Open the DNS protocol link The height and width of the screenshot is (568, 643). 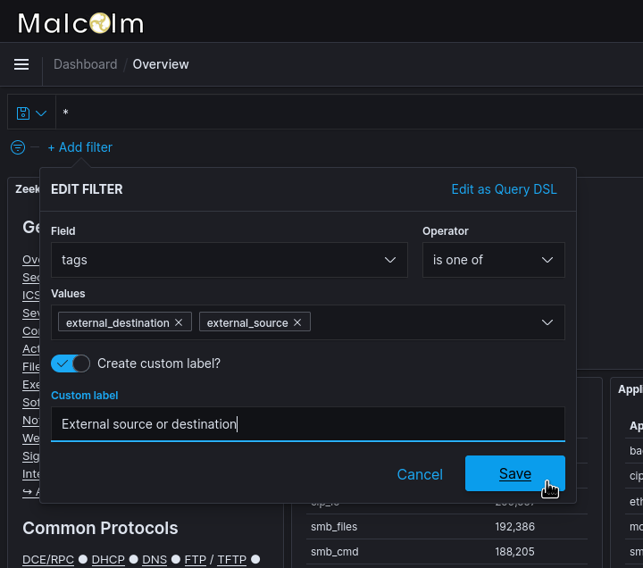154,559
